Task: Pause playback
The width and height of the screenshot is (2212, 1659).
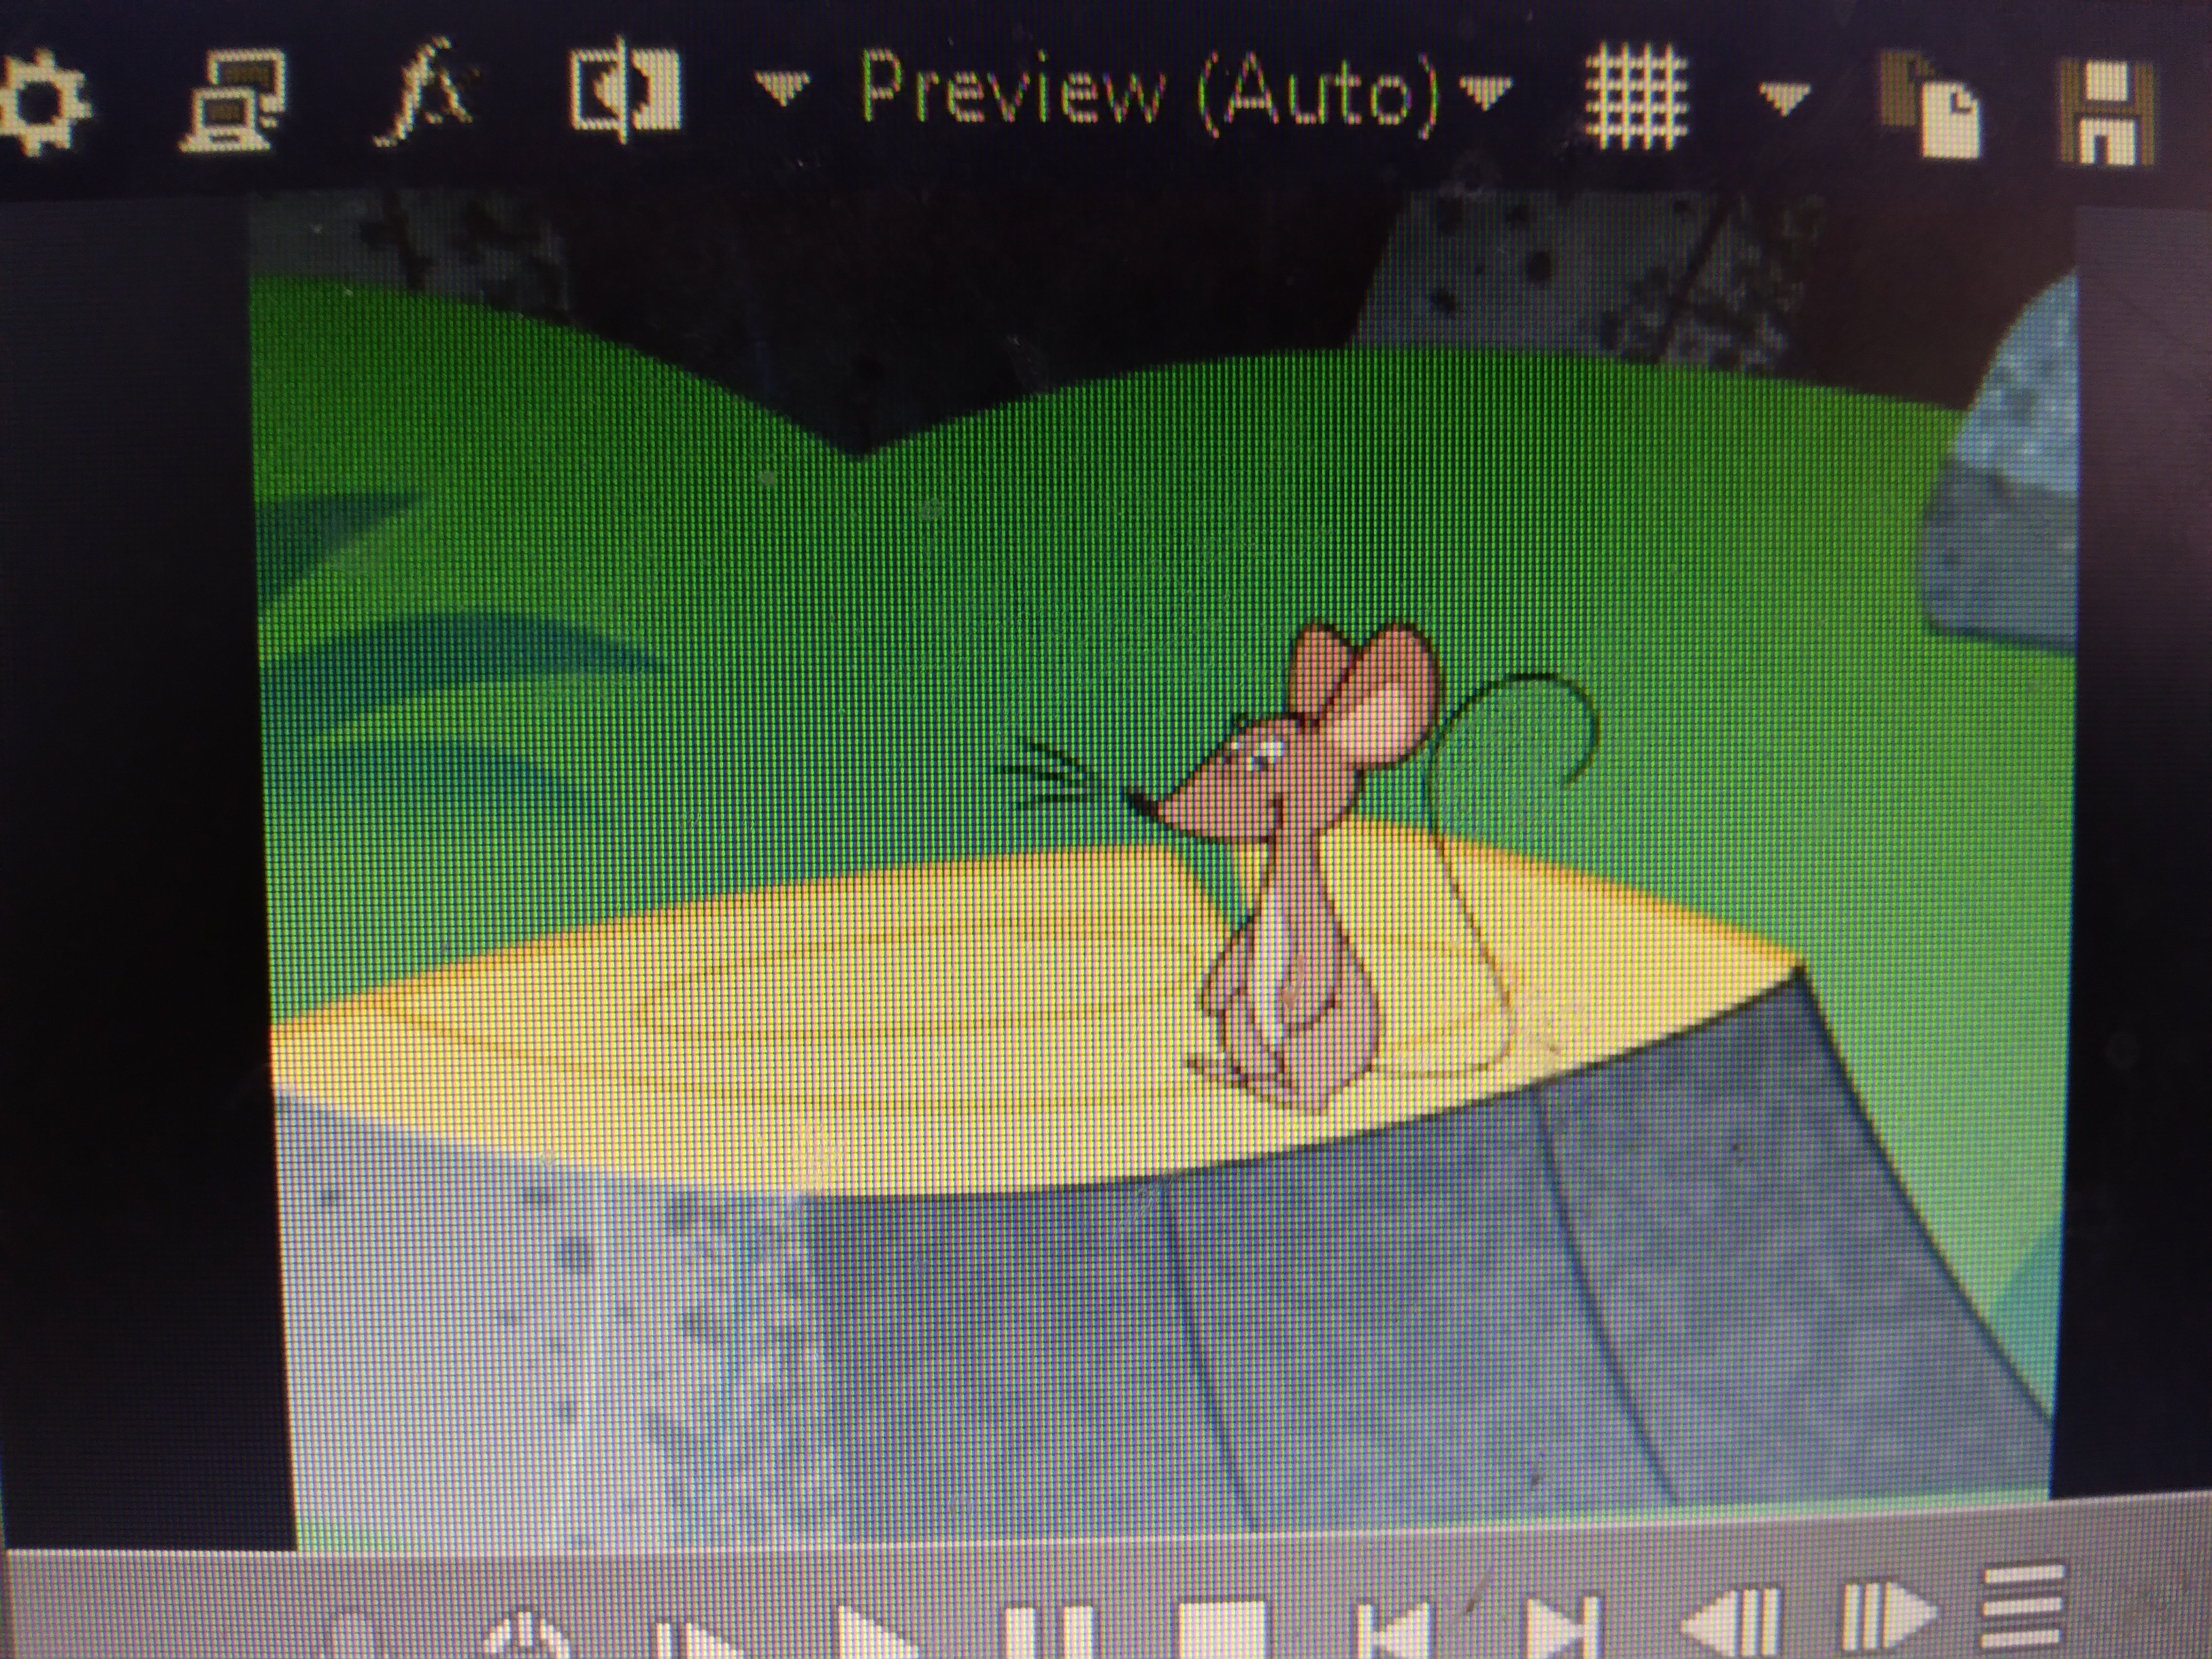Action: click(x=1050, y=1632)
